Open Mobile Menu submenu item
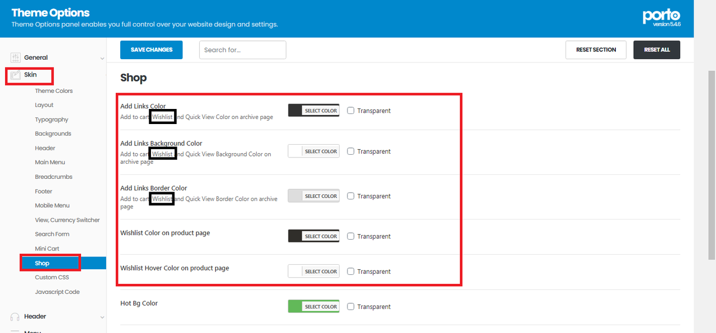The image size is (716, 333). [52, 206]
